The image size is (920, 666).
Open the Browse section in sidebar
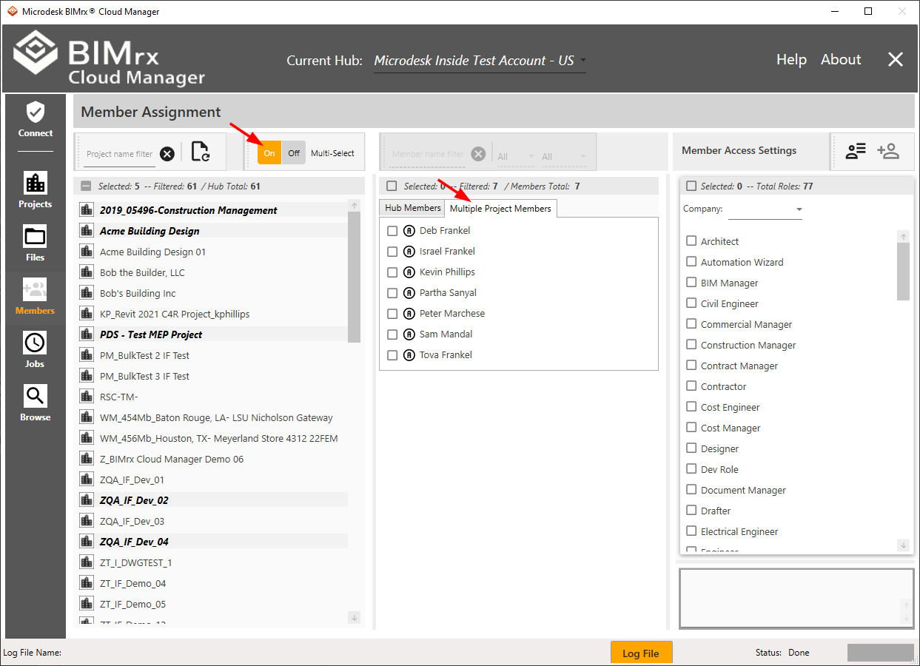[x=35, y=403]
